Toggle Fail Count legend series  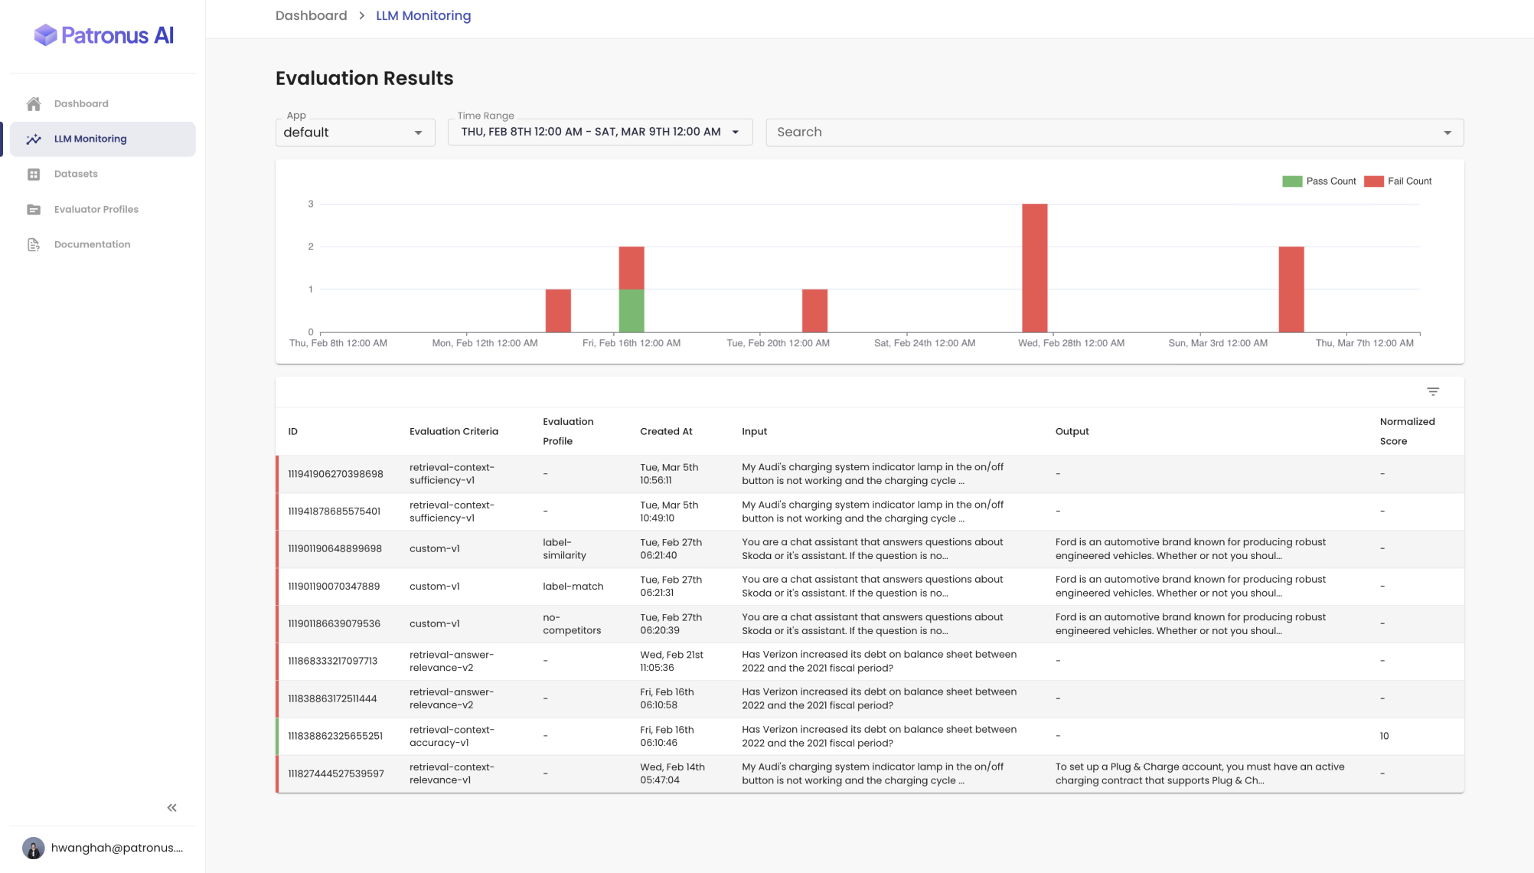click(1398, 181)
